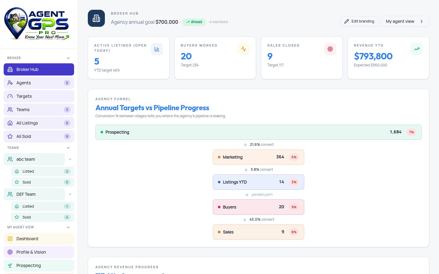Image resolution: width=439 pixels, height=274 pixels.
Task: Click the Buyers funnel stage
Action: click(x=259, y=207)
